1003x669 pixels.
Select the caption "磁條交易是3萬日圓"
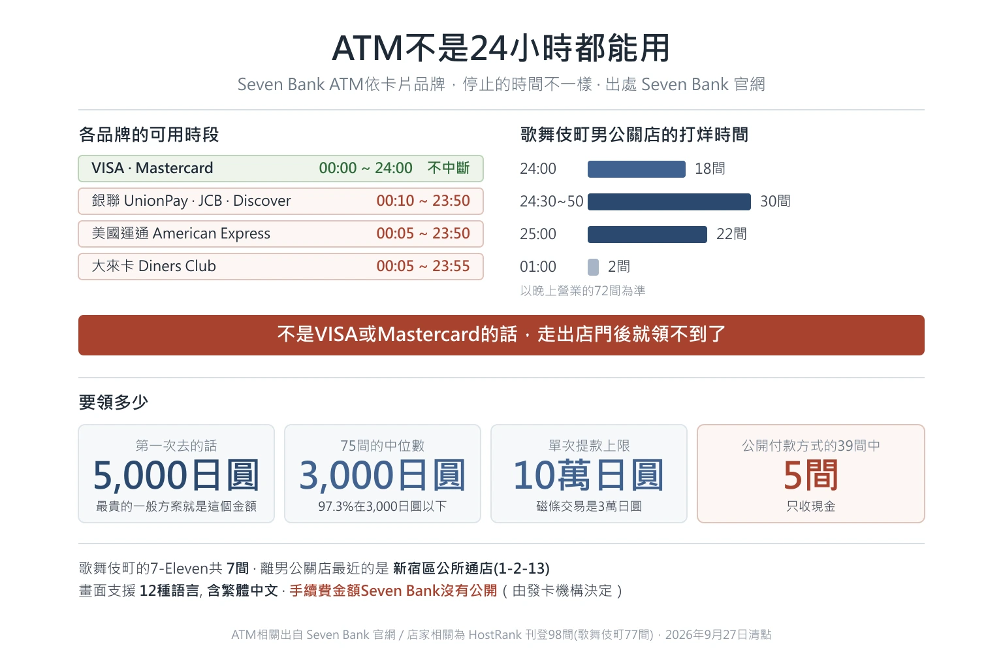pyautogui.click(x=589, y=506)
